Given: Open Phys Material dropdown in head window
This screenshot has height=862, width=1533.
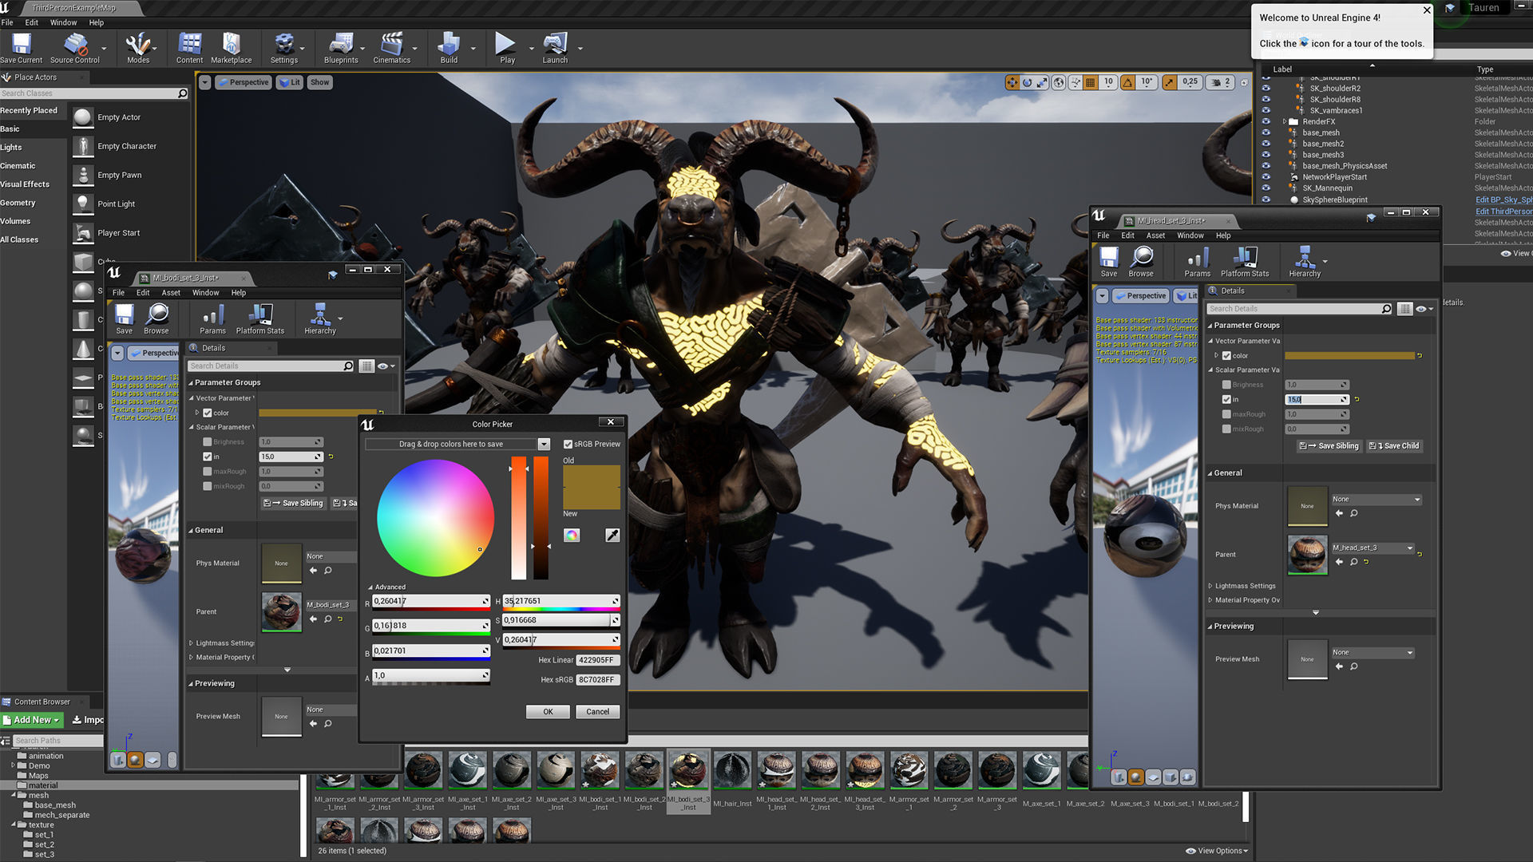Looking at the screenshot, I should tap(1377, 500).
